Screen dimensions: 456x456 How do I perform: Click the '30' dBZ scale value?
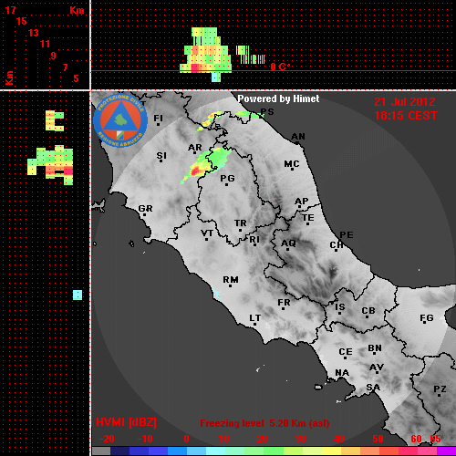[300, 439]
